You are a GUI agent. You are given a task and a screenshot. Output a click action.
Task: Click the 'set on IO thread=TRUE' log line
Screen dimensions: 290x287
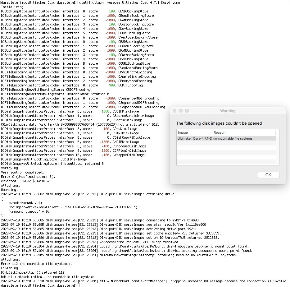coord(110,238)
